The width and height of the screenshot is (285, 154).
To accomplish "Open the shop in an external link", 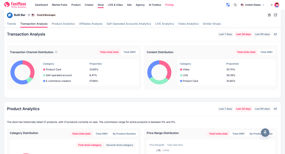I will 276,15.
